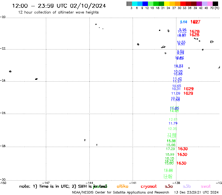This screenshot has width=222, height=195.
Task: Click the pink swatch in the color scale
Action: [x=210, y=4]
